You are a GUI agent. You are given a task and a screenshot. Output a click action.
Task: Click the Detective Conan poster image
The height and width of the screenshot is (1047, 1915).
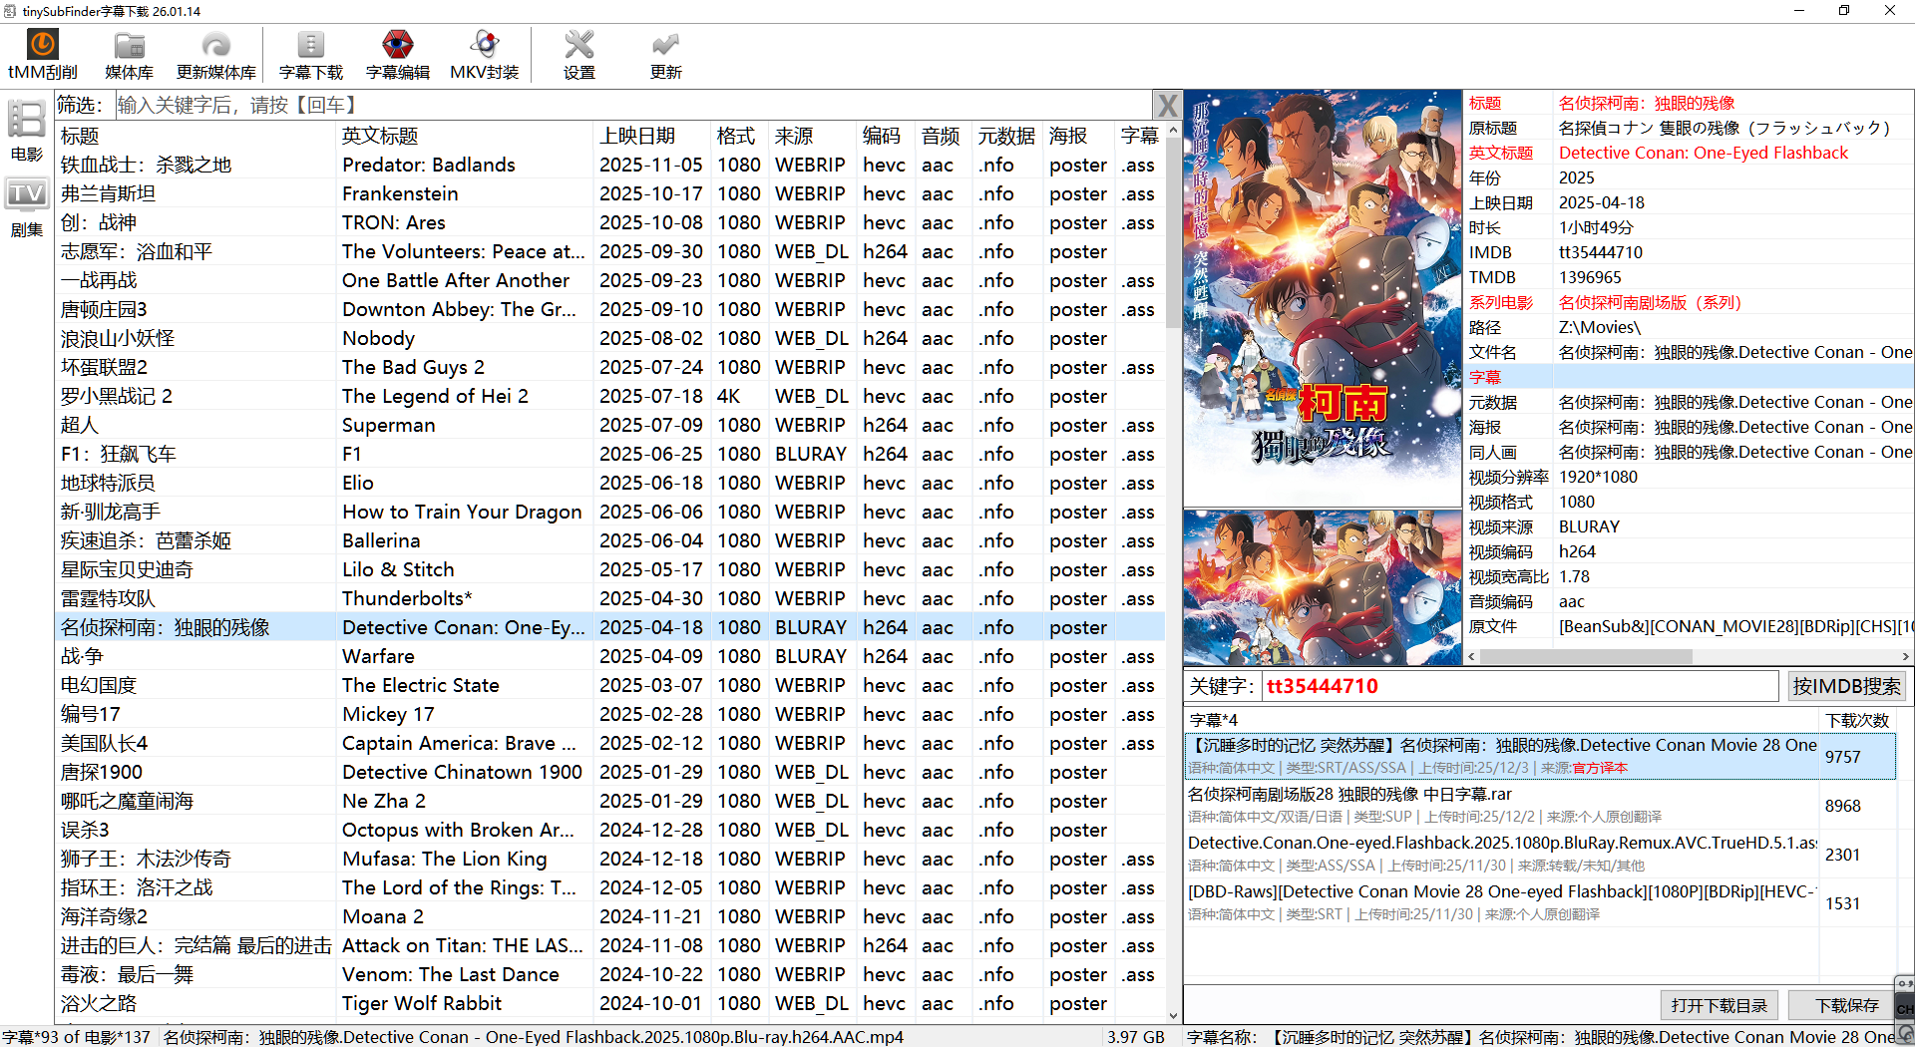tap(1323, 298)
